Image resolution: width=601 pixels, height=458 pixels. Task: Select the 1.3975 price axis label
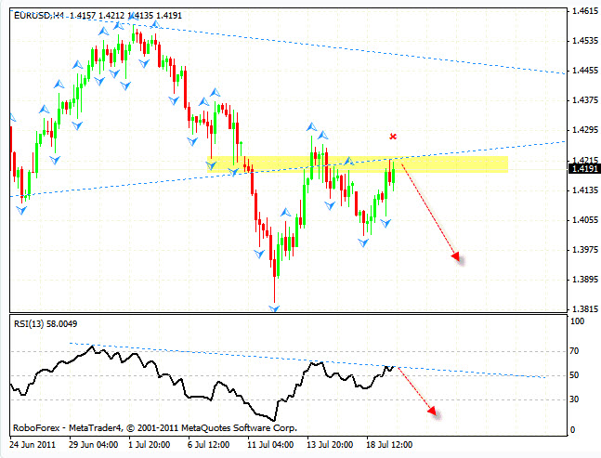pos(585,250)
